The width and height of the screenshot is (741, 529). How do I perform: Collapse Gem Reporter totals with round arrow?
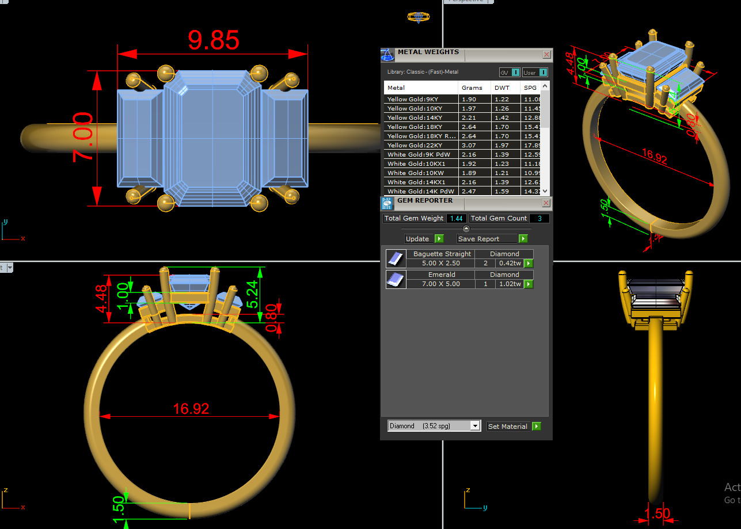tap(466, 229)
